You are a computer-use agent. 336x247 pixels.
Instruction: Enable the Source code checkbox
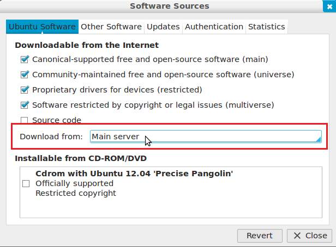point(25,120)
